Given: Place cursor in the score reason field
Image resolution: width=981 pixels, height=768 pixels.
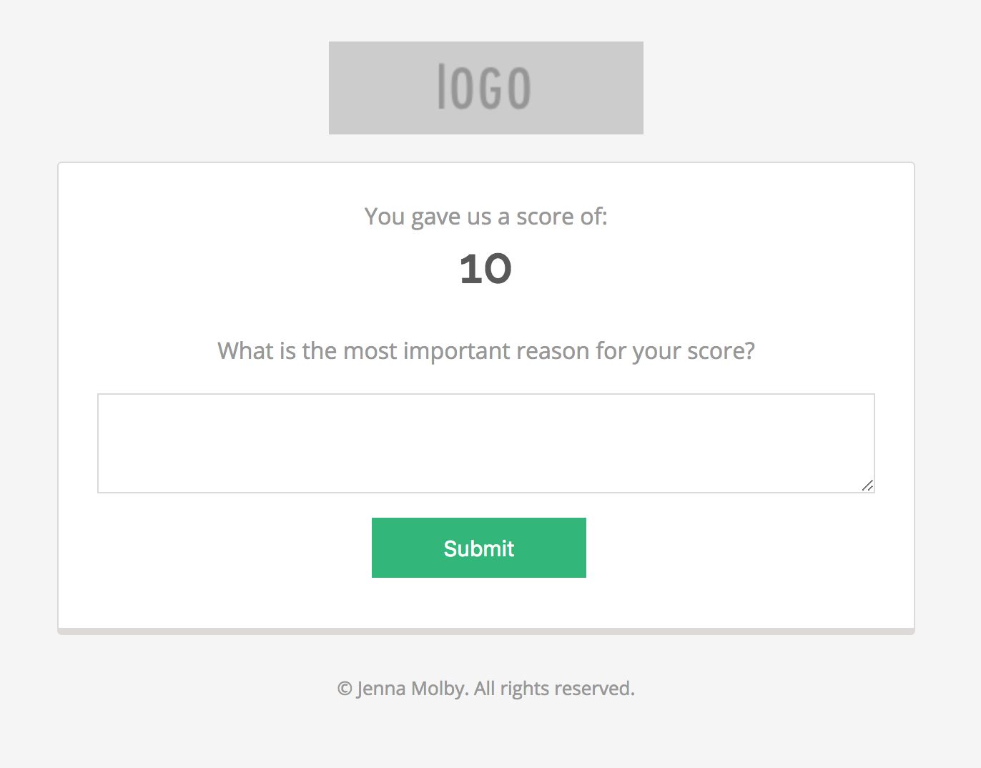Looking at the screenshot, I should tap(485, 443).
